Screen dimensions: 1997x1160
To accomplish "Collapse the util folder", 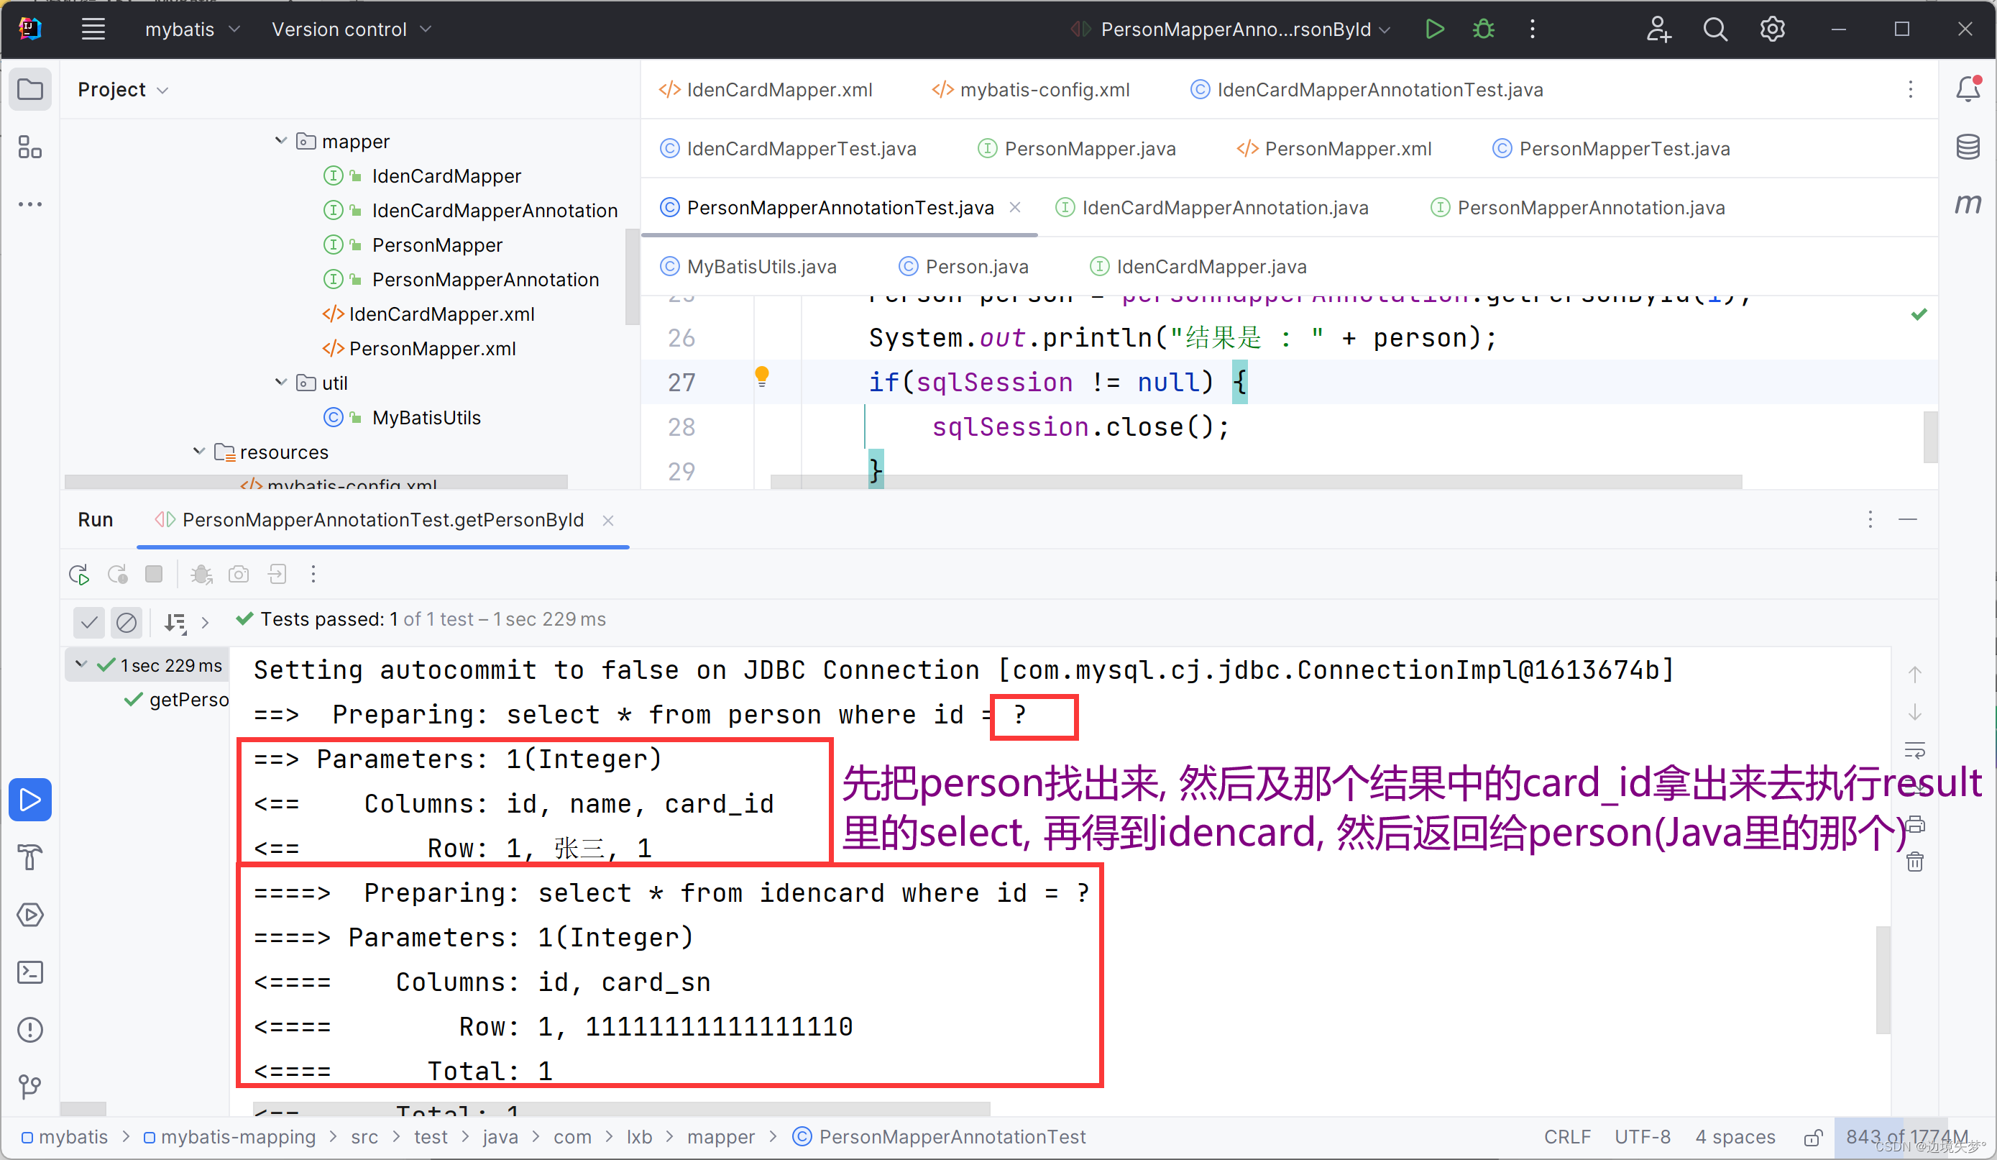I will (x=280, y=382).
